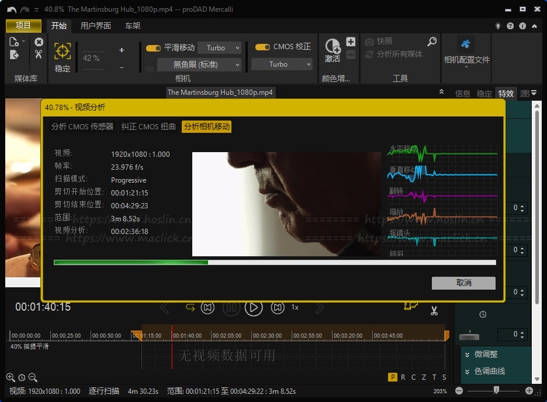
Task: Decrease stabilization with the minus button
Action: tap(122, 67)
